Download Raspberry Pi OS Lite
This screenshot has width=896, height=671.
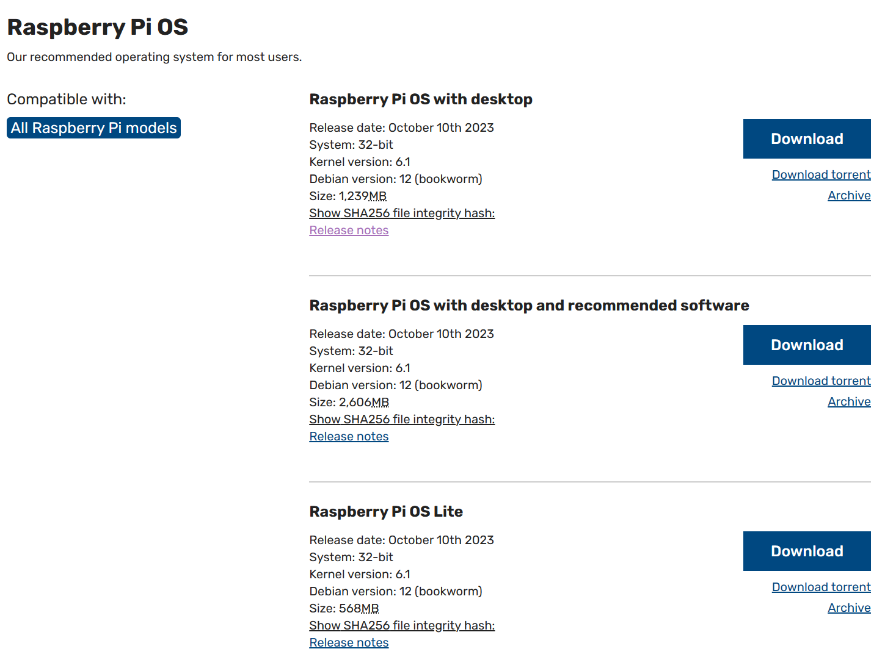[806, 551]
